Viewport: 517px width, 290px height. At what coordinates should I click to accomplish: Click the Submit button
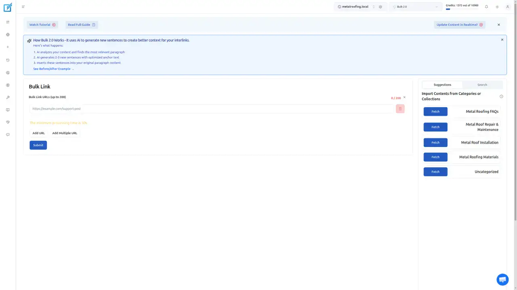pos(38,145)
